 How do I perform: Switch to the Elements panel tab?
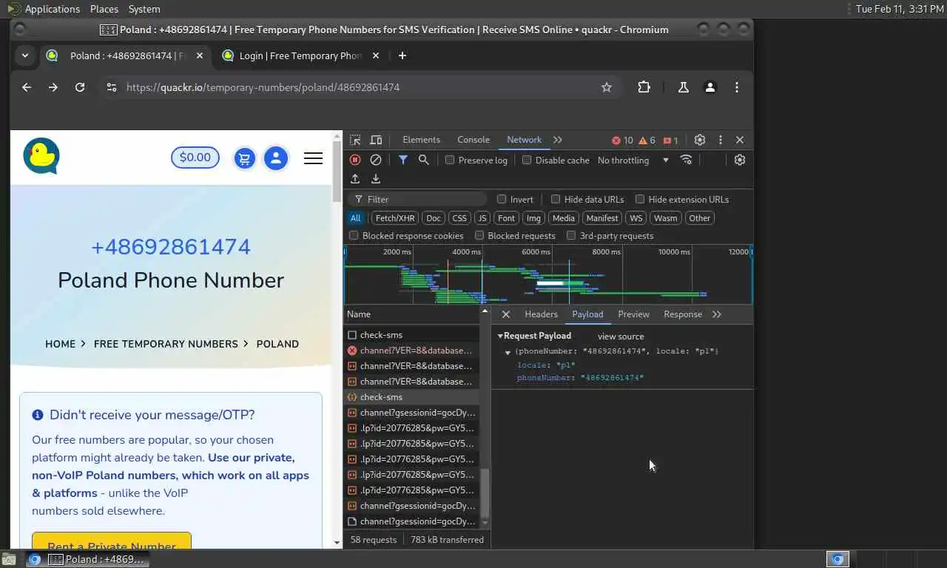coord(421,140)
